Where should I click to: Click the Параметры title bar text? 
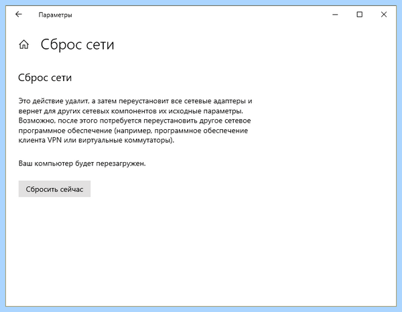[55, 15]
